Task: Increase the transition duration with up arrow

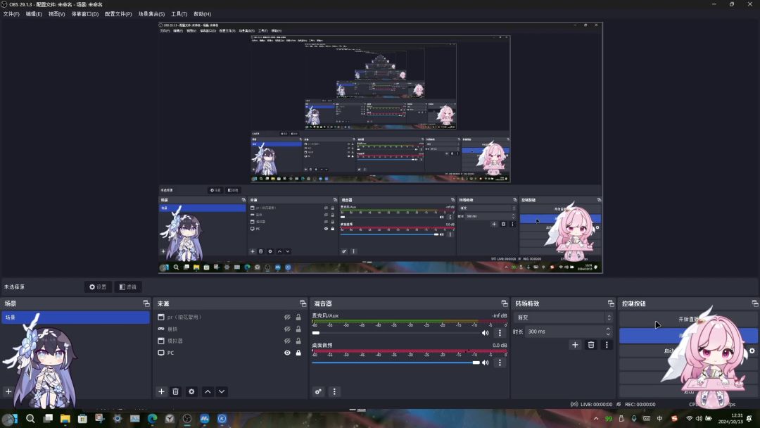Action: pos(608,329)
